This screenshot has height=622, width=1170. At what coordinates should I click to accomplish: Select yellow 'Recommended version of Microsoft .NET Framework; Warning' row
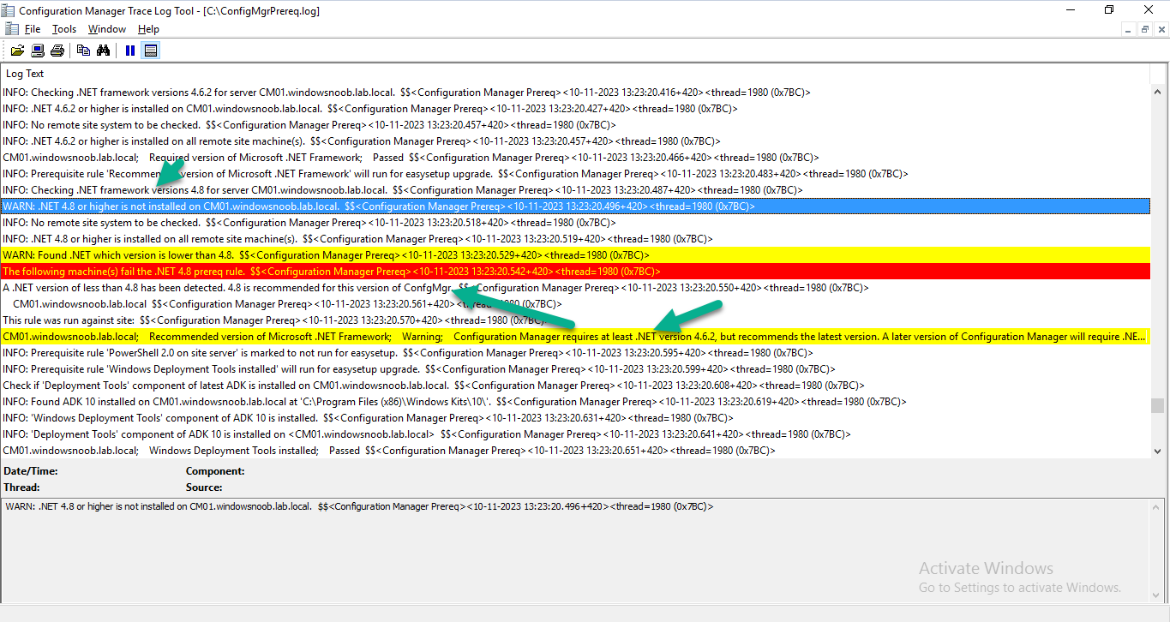coord(576,337)
